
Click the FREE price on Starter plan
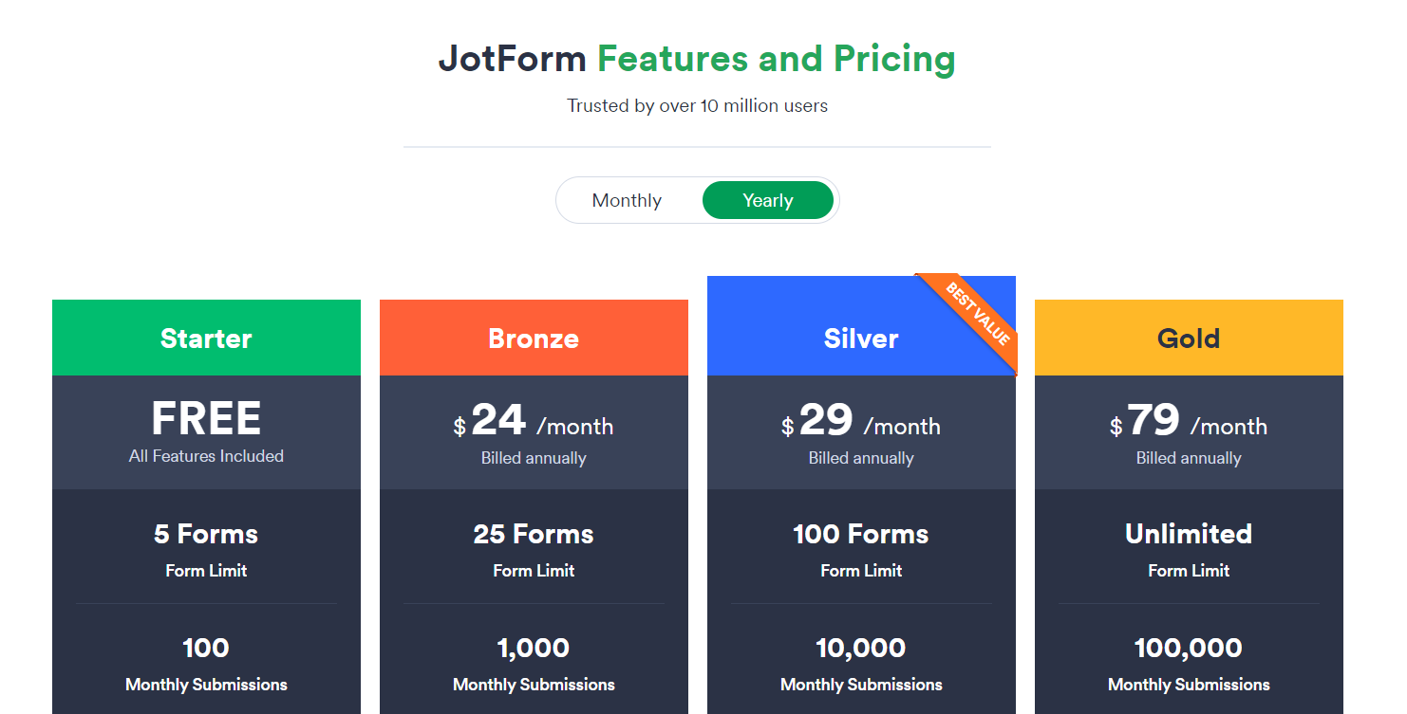(206, 417)
